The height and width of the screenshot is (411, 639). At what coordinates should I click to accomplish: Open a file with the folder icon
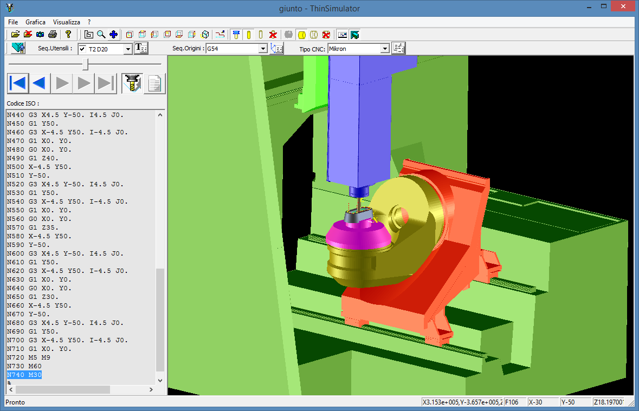point(15,35)
